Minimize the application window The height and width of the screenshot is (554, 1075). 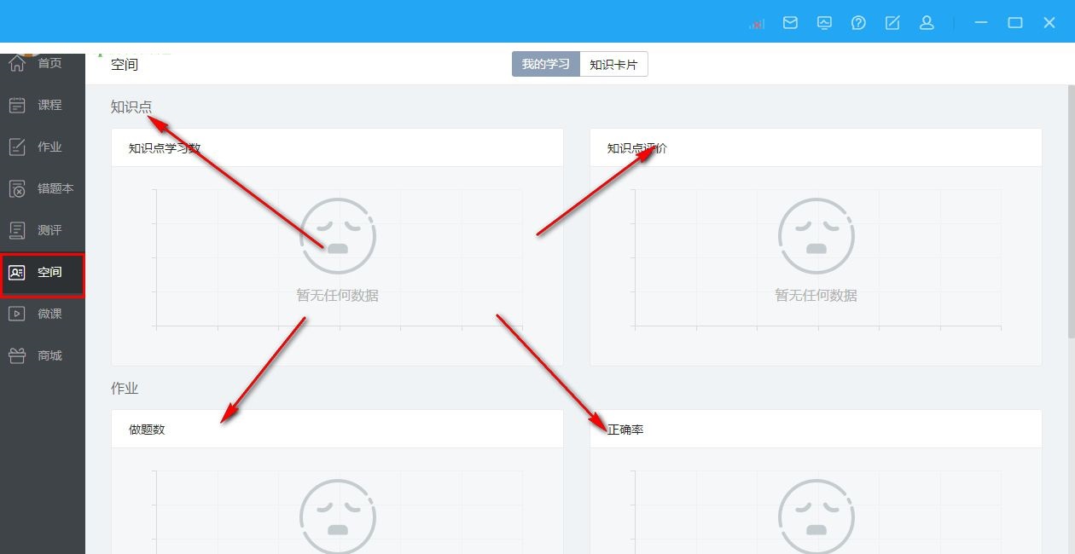(981, 23)
